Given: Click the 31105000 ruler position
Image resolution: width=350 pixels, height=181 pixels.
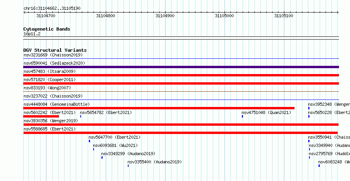Looking at the screenshot, I should tap(224, 16).
